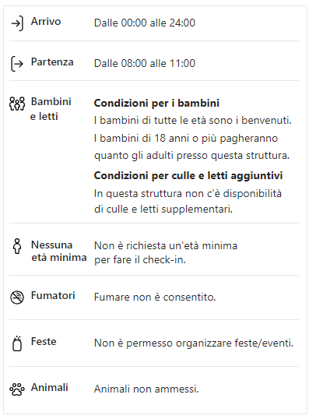Click the Partenza check-out arrow icon
Viewport: 309px width, 419px height.
tap(17, 64)
